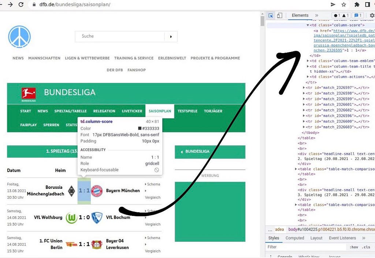The width and height of the screenshot is (375, 258).
Task: Open the NEWS main menu item
Action: pos(18,58)
